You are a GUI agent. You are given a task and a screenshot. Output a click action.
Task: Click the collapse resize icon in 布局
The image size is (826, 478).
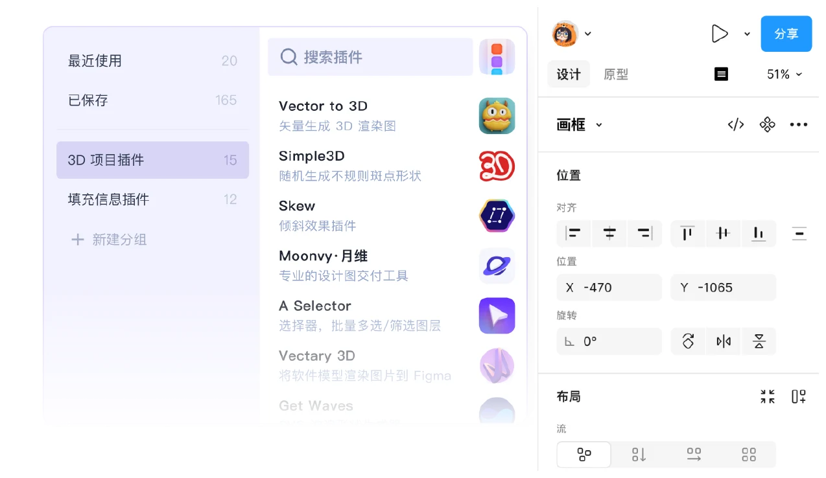tap(768, 396)
